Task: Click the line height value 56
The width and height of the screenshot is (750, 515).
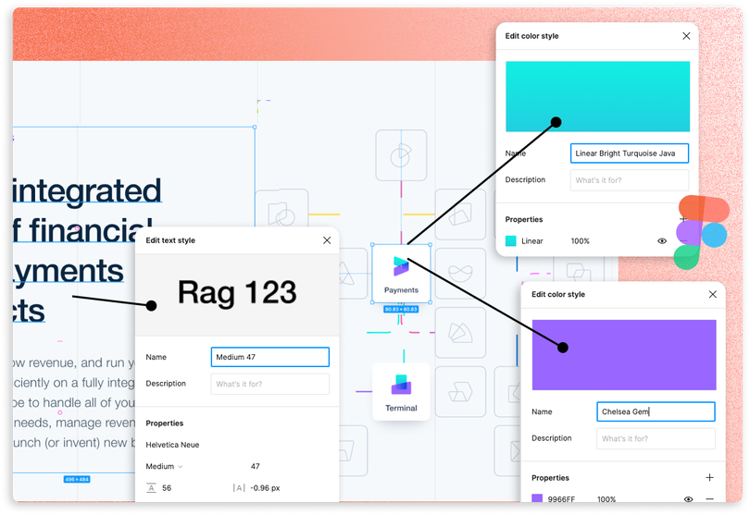Action: pyautogui.click(x=167, y=488)
